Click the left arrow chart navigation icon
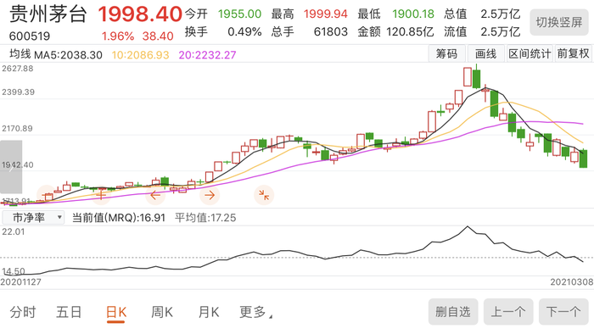The width and height of the screenshot is (594, 334). pos(155,195)
